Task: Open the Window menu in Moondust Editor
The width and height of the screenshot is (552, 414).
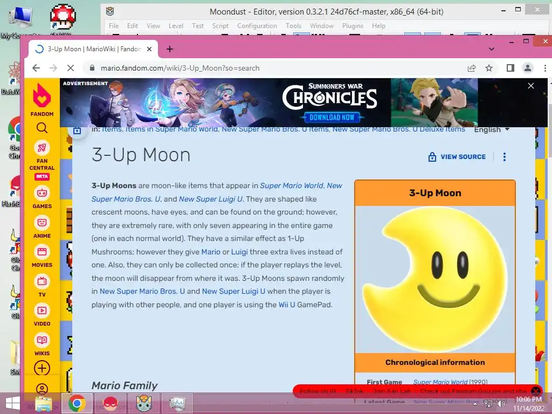Action: (x=321, y=26)
